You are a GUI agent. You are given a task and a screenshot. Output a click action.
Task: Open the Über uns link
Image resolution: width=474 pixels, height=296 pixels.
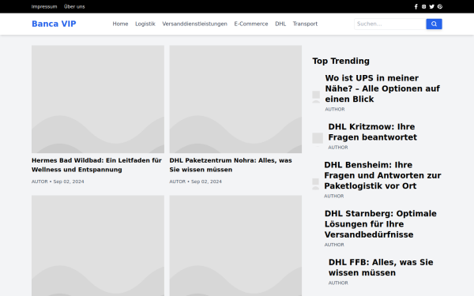[x=74, y=6]
